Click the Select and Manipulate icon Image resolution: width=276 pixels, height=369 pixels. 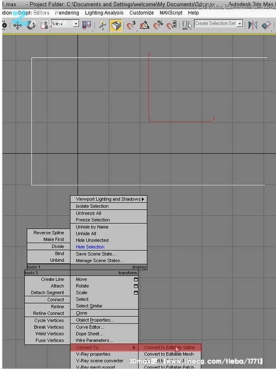coord(102,25)
